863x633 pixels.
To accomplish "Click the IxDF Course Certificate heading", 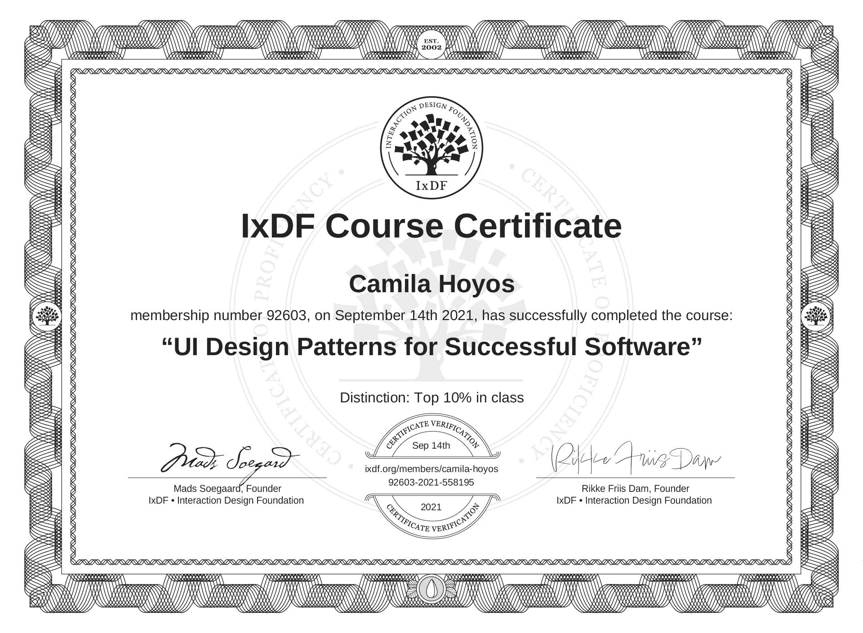I will pyautogui.click(x=431, y=226).
